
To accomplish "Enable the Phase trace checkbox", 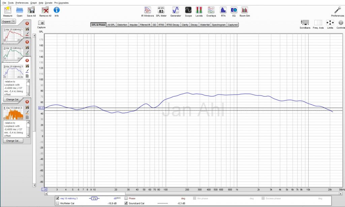I will pyautogui.click(x=126, y=198).
